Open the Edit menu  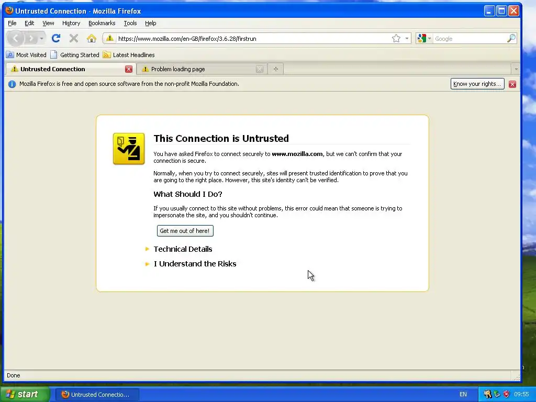point(29,23)
